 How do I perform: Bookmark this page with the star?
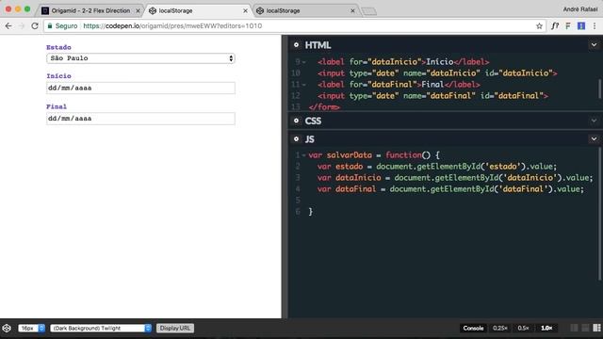point(539,25)
